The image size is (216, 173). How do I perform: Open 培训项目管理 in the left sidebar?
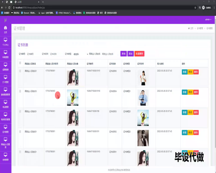[x=6, y=116]
